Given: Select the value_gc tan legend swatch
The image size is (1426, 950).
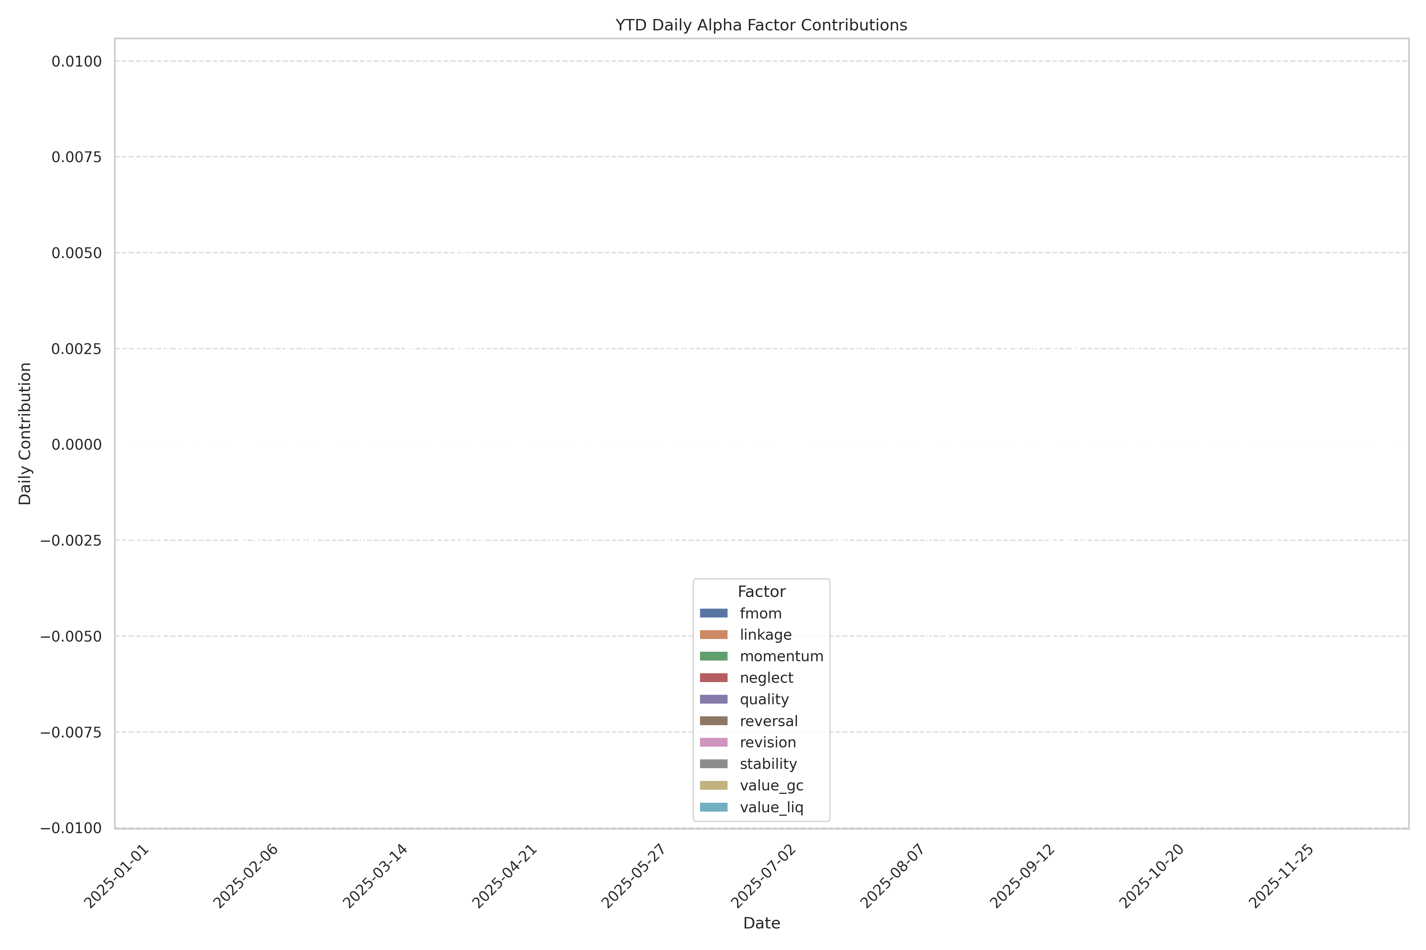Looking at the screenshot, I should (714, 785).
